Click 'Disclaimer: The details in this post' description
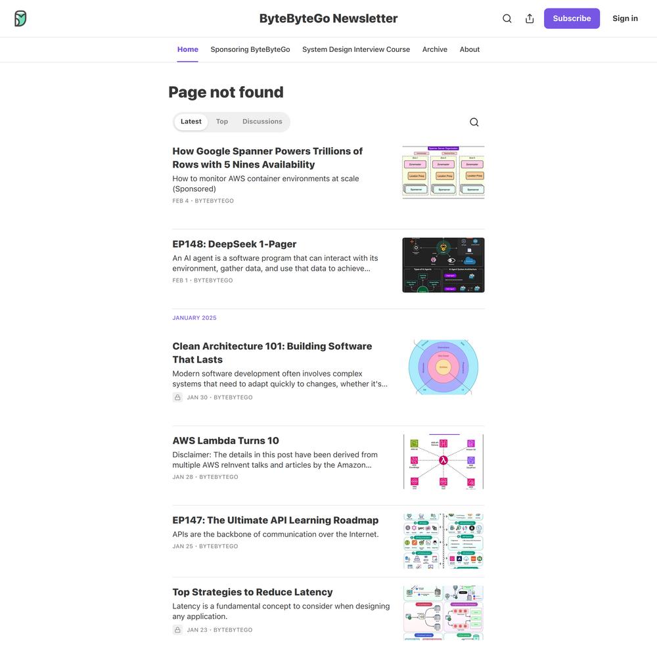Screen dimensions: 657x657 [x=275, y=460]
